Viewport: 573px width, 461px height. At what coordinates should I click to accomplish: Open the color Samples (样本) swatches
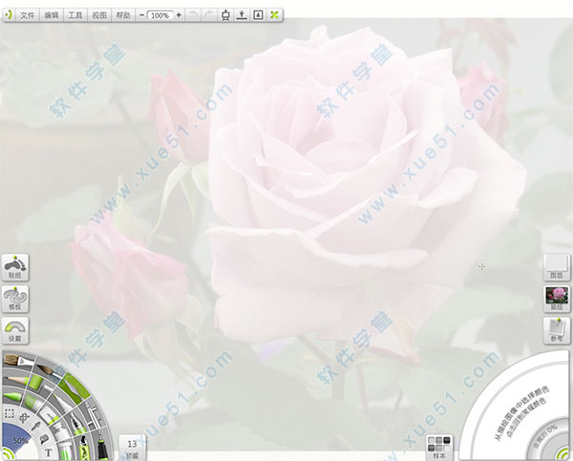point(437,447)
